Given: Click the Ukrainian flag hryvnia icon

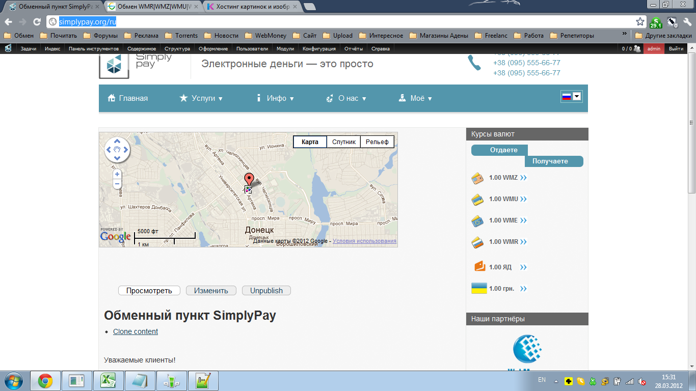Looking at the screenshot, I should [478, 289].
